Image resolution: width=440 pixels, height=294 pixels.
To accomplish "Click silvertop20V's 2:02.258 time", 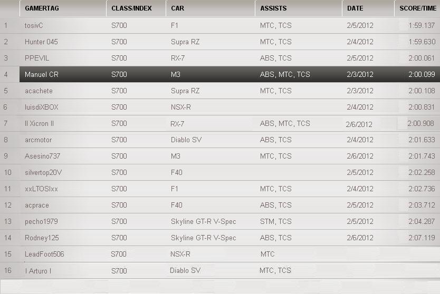I will tap(421, 172).
